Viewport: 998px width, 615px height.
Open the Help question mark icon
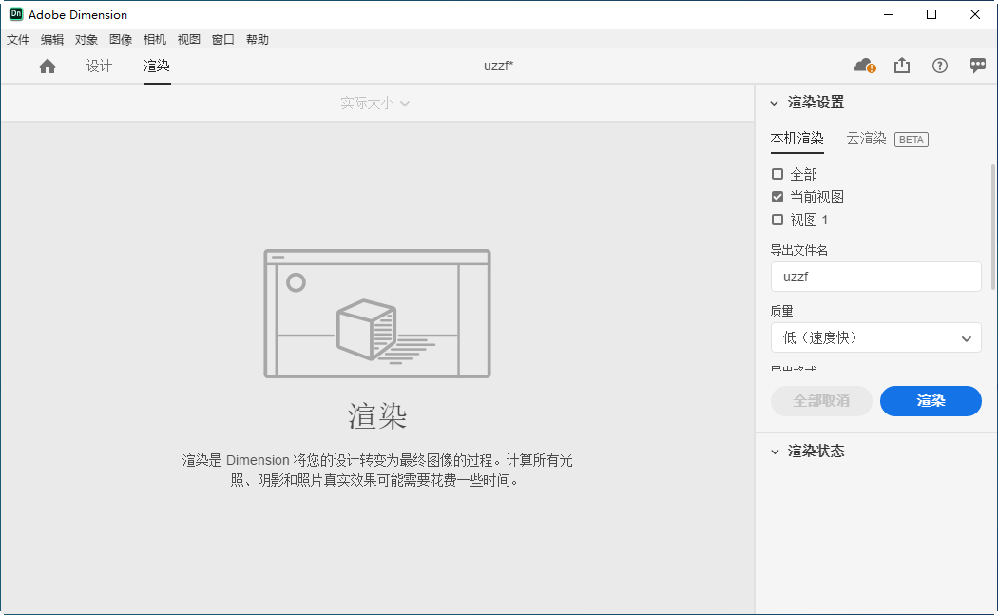[x=939, y=66]
